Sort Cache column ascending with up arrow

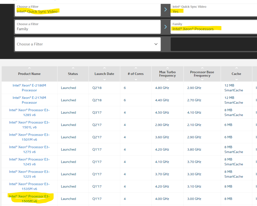point(236,68)
